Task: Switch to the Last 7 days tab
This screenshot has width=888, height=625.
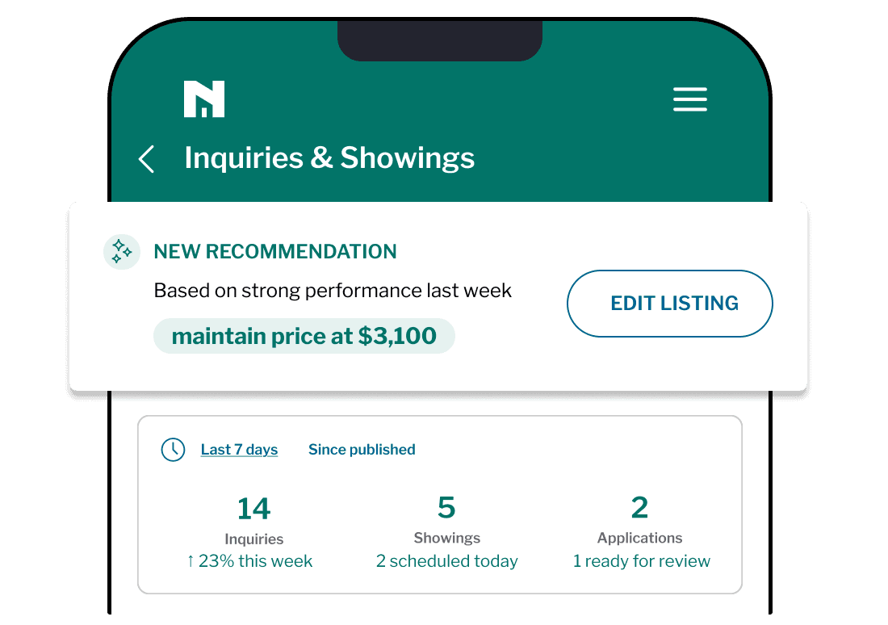Action: pos(239,450)
